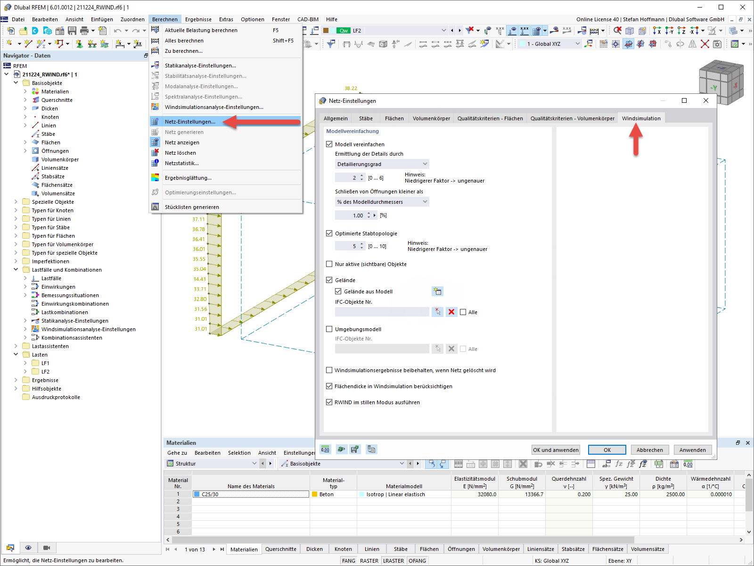754x566 pixels.
Task: Increase Optimierte Stabtopologie value with up stepper
Action: 361,243
